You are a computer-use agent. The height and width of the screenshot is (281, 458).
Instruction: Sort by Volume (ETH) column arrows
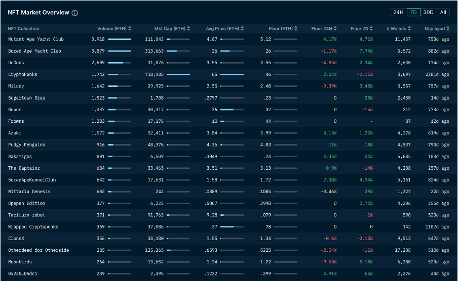tap(130, 29)
